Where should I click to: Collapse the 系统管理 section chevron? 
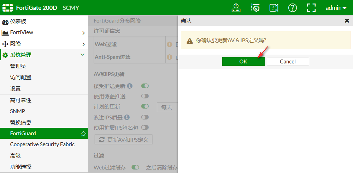[83, 55]
